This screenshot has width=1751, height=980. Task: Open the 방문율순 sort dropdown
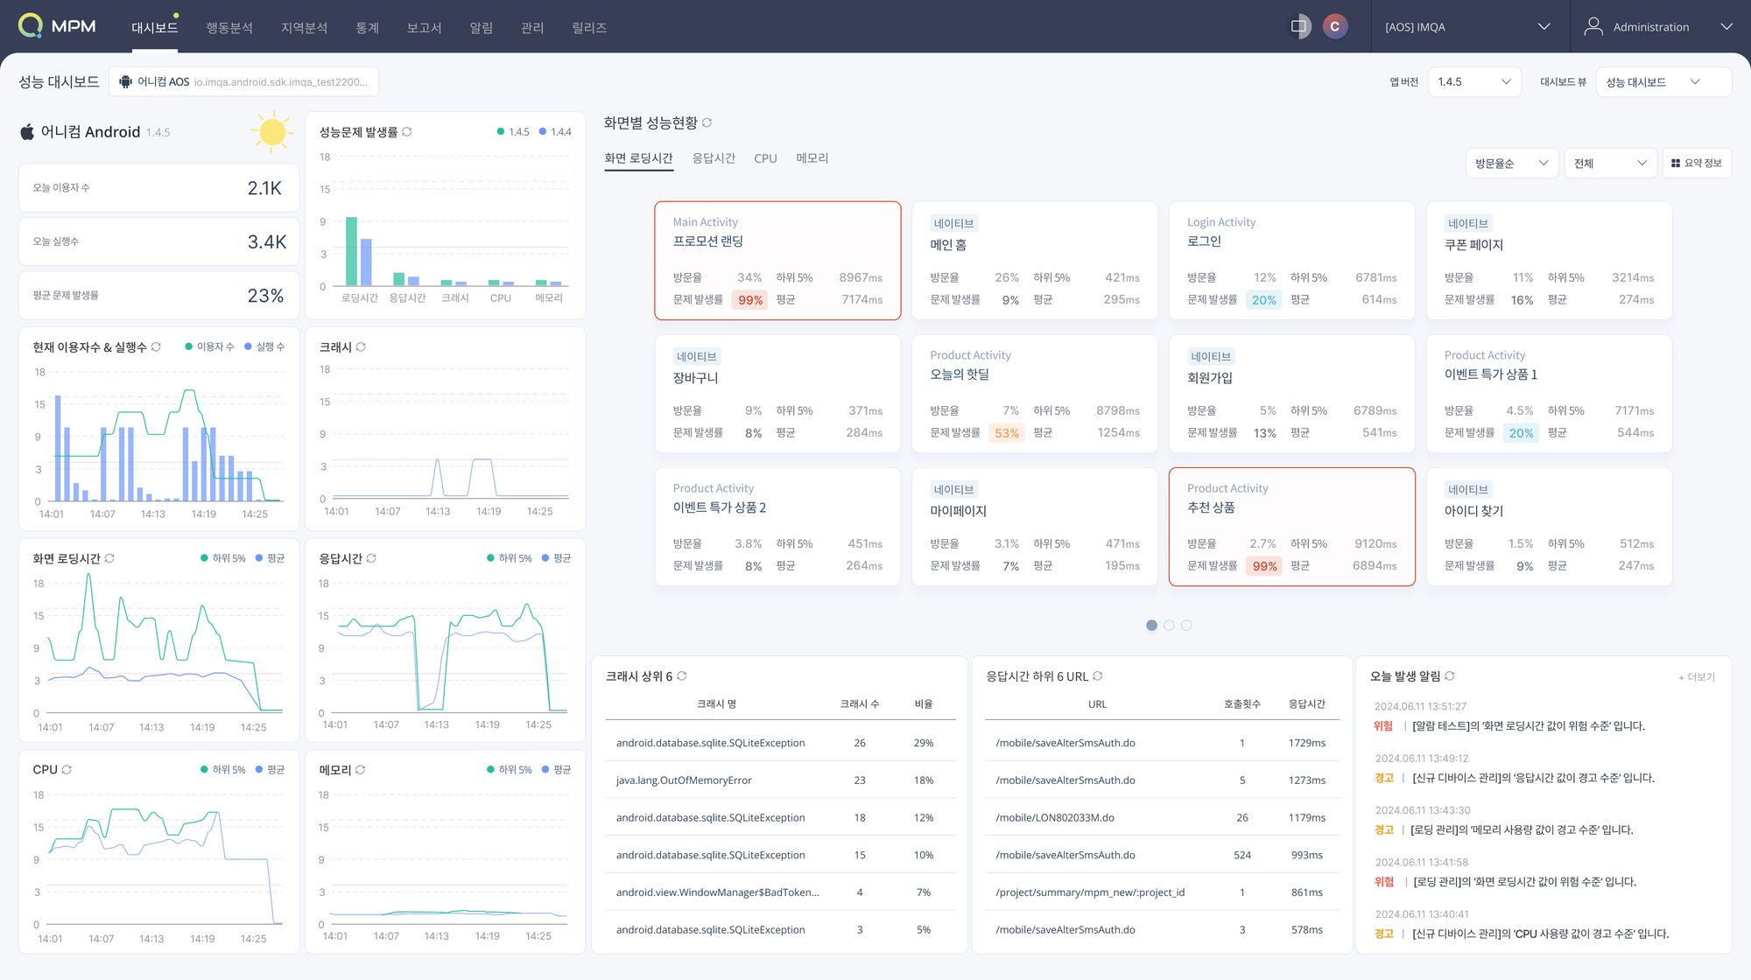pos(1512,164)
